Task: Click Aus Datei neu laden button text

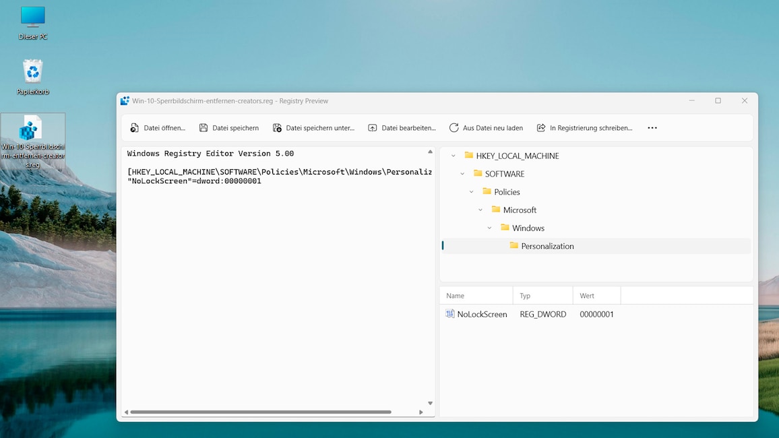Action: (x=493, y=128)
